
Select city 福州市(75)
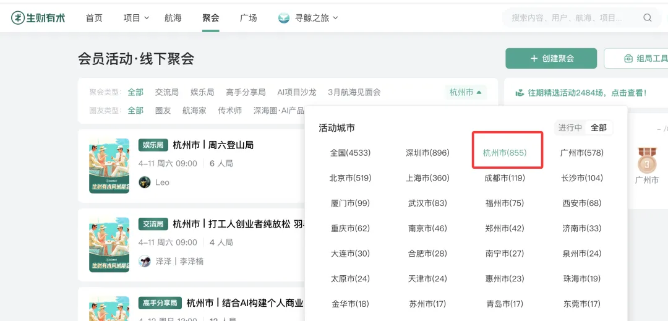(505, 203)
